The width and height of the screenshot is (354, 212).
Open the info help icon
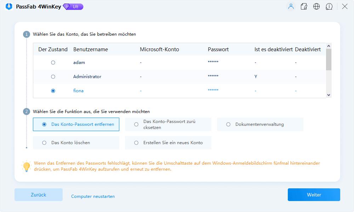click(329, 6)
